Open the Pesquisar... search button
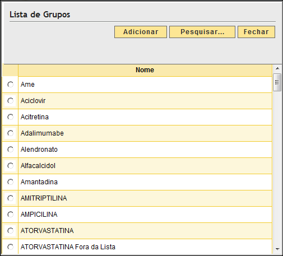Image resolution: width=283 pixels, height=256 pixels. click(x=202, y=32)
